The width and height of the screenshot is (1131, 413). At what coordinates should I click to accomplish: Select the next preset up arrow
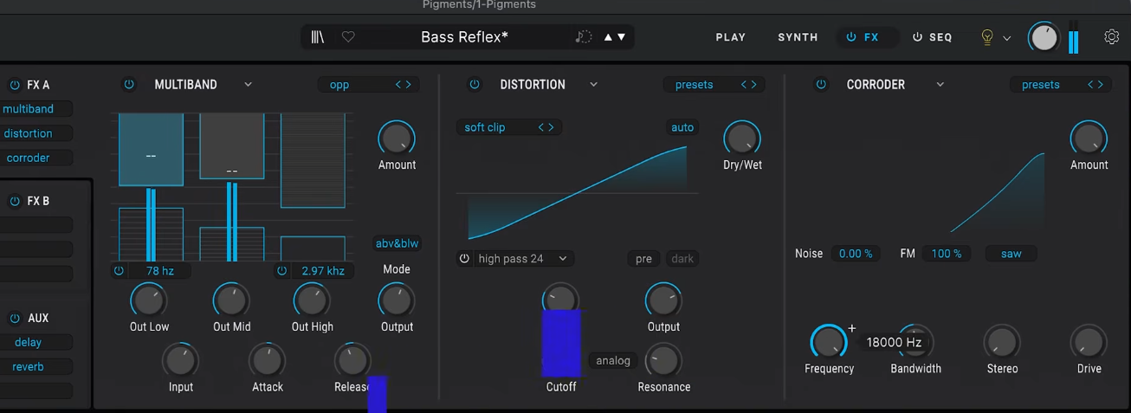pos(608,37)
